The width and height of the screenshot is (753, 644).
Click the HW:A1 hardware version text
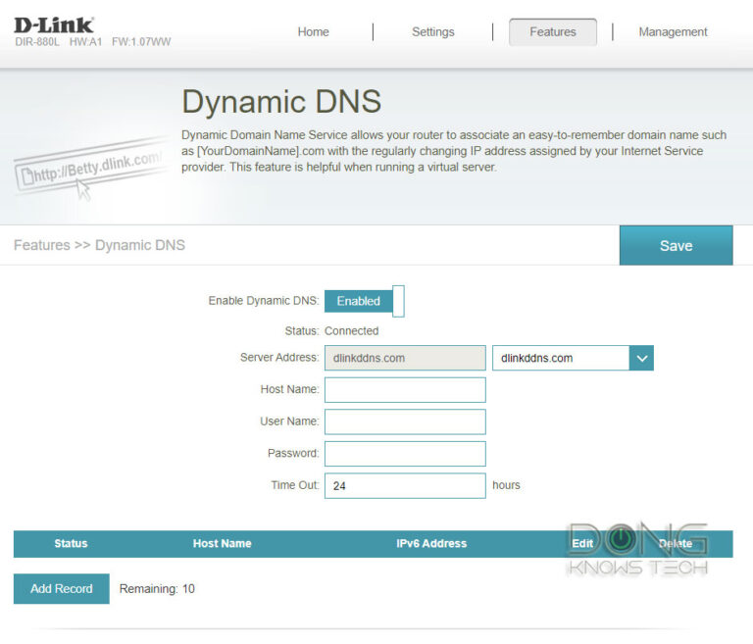pos(85,42)
